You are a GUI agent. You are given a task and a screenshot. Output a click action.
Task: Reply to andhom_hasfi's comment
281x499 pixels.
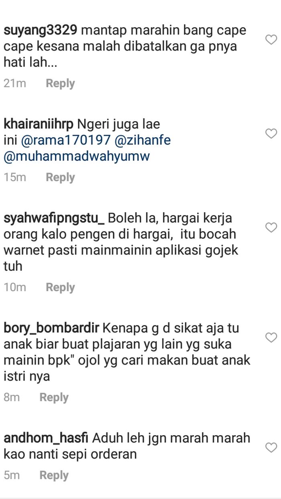click(x=54, y=475)
